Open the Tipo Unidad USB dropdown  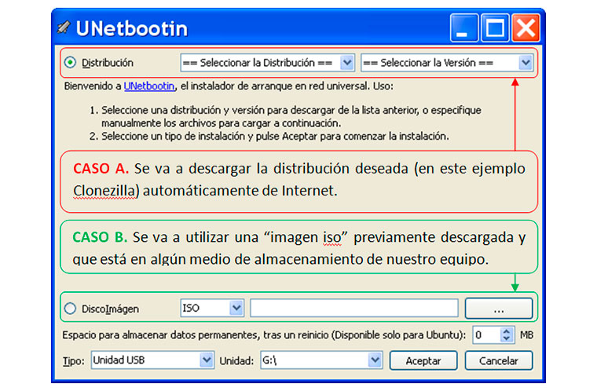[x=152, y=360]
